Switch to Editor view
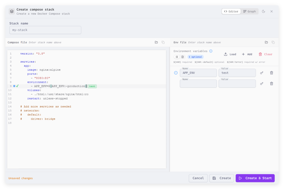The image size is (284, 189). [x=231, y=11]
